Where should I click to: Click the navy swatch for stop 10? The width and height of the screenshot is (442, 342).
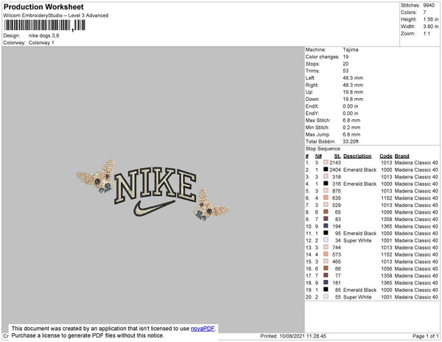click(326, 226)
